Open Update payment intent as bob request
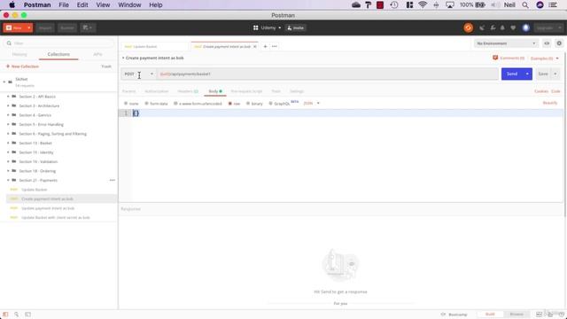The width and height of the screenshot is (567, 319). (48, 208)
